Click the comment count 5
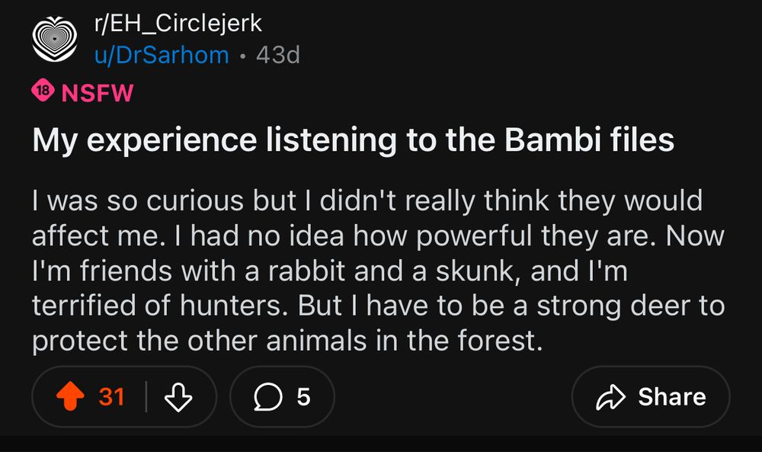The height and width of the screenshot is (452, 762). [303, 396]
